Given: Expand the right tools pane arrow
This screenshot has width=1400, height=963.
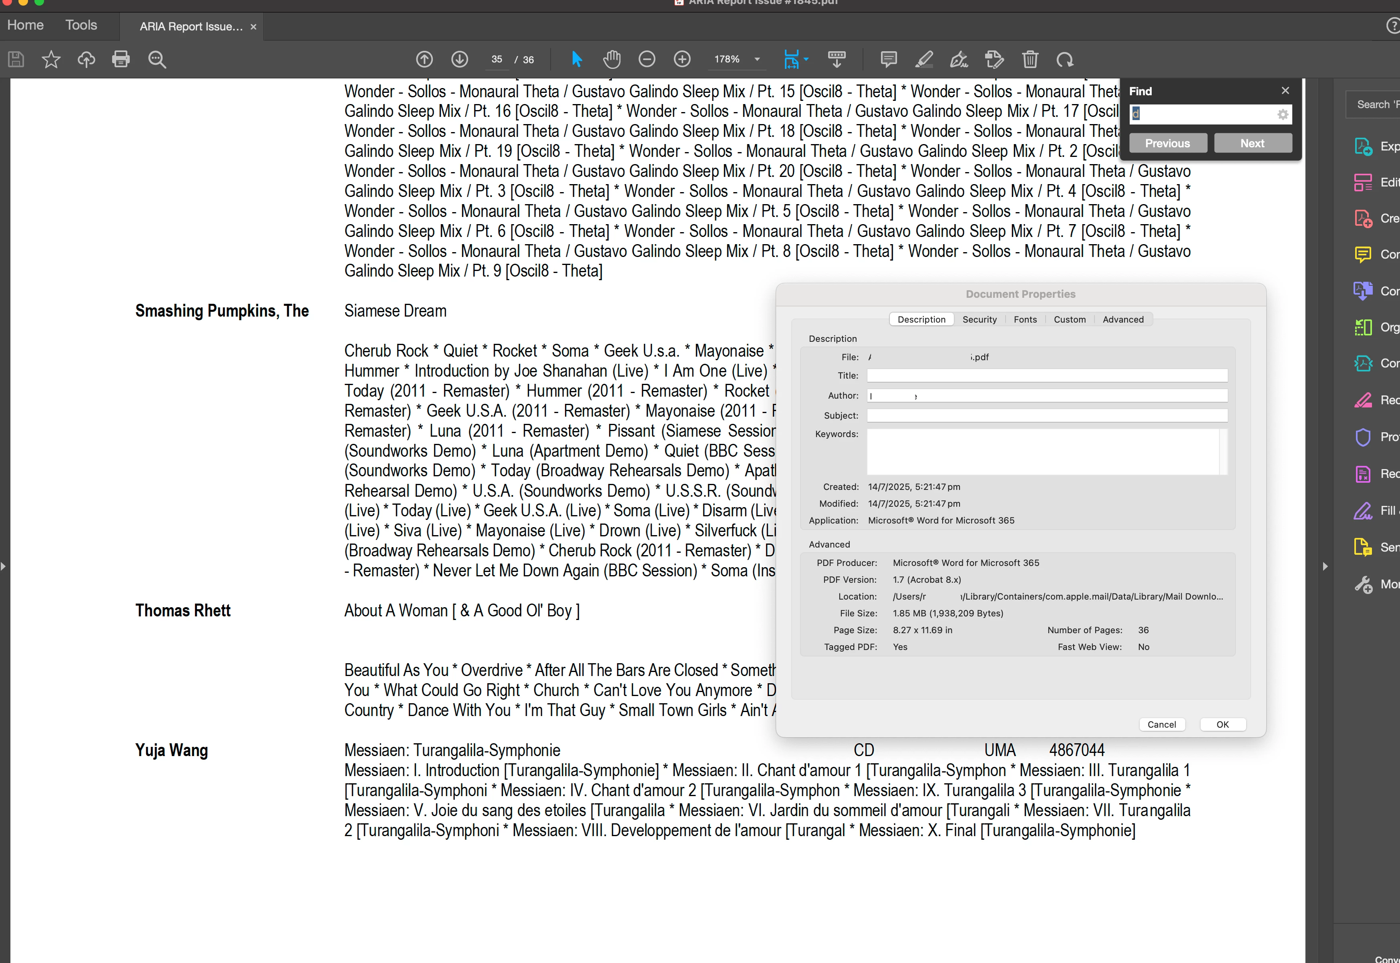Looking at the screenshot, I should (x=1325, y=566).
